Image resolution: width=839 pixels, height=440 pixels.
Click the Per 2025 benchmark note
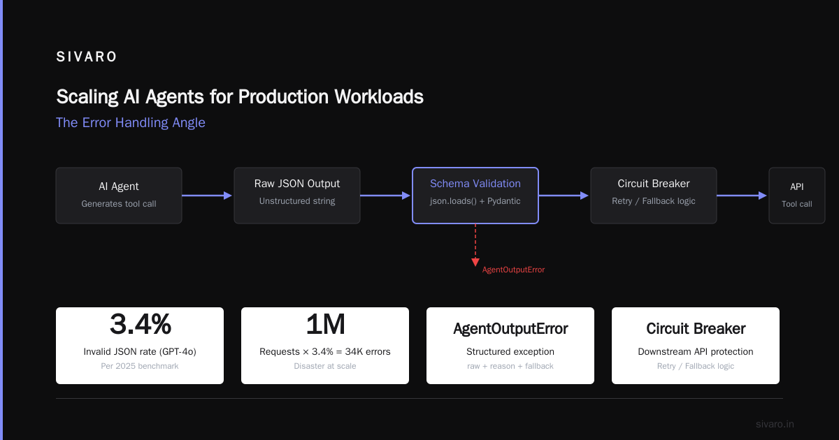[140, 366]
